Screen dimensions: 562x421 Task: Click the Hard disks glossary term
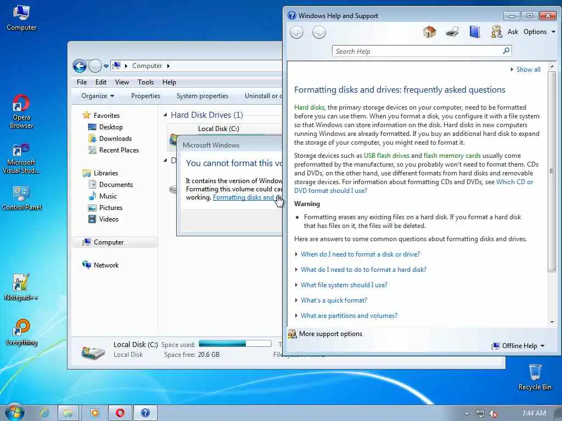[x=310, y=107]
